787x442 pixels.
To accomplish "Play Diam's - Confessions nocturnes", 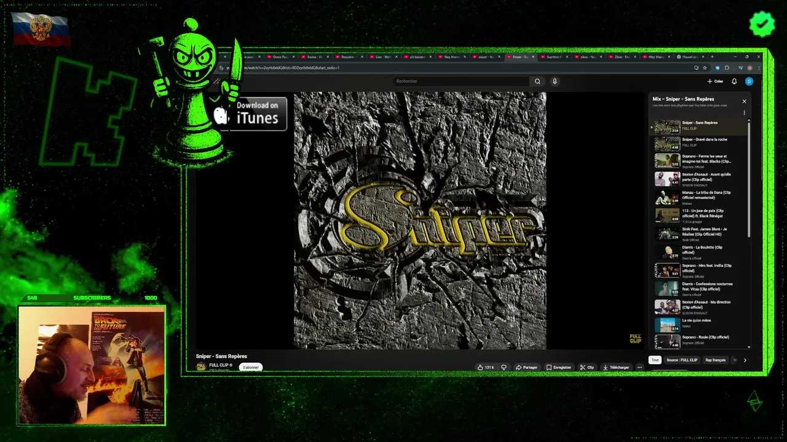I will point(700,289).
